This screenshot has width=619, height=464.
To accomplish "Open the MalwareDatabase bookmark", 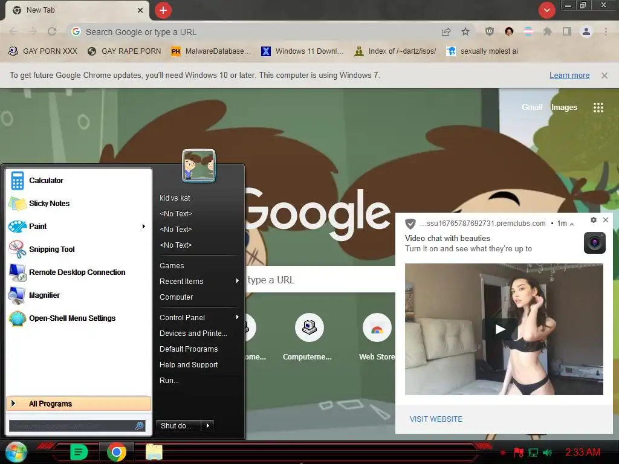I will pyautogui.click(x=211, y=51).
